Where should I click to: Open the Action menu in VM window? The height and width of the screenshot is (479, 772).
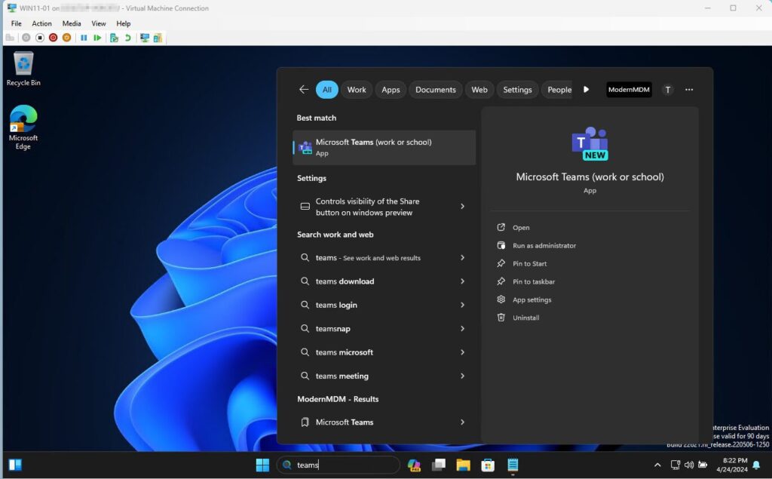41,23
